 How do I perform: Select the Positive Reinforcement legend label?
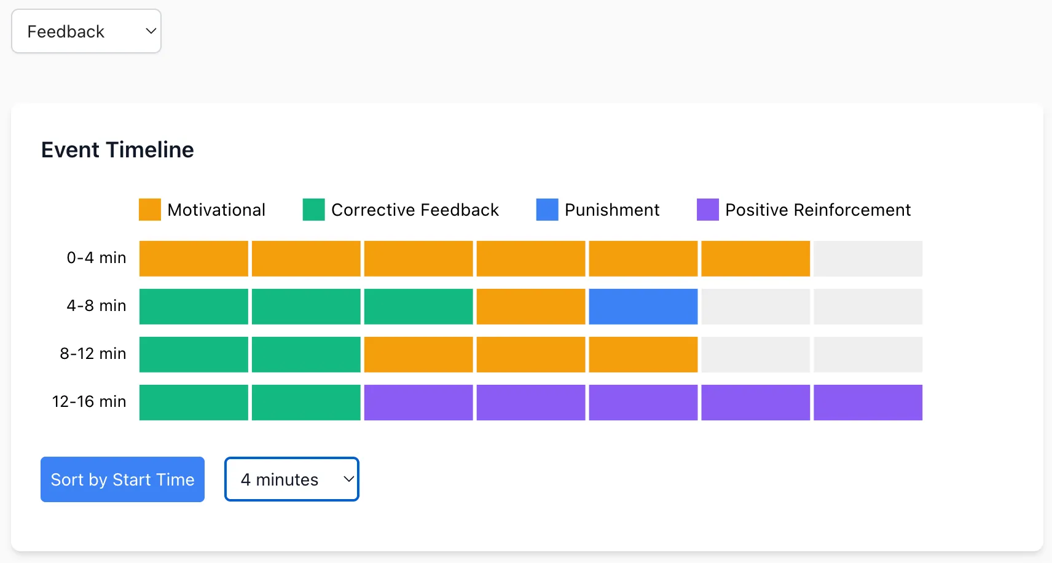pyautogui.click(x=817, y=210)
